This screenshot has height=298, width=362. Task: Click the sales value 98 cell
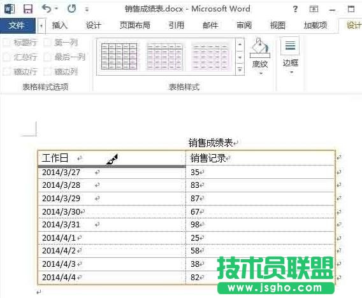tap(260, 225)
